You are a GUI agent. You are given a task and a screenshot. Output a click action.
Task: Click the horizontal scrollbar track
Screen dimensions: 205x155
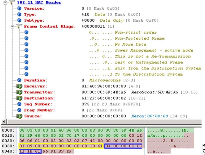click(x=104, y=122)
